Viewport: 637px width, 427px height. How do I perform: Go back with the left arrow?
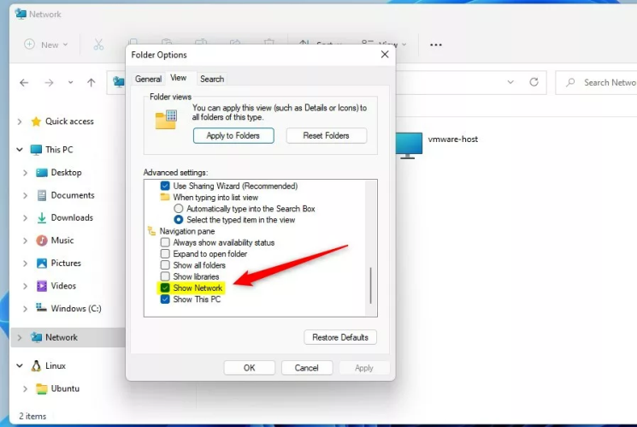[24, 83]
